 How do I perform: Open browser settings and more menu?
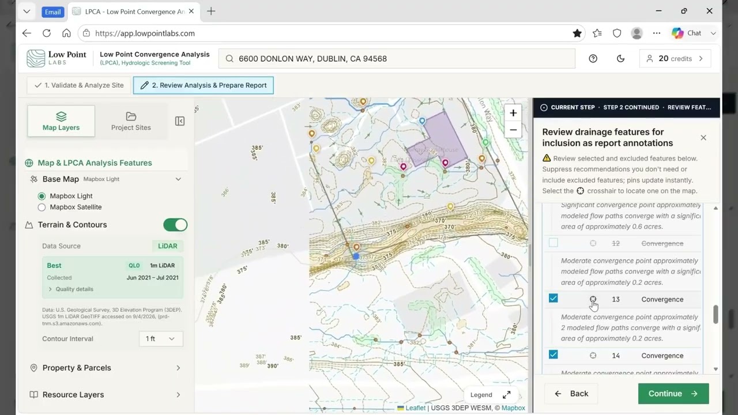657,33
